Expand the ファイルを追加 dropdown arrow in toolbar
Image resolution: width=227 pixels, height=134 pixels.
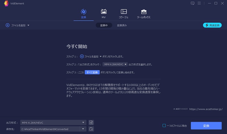(x=28, y=25)
